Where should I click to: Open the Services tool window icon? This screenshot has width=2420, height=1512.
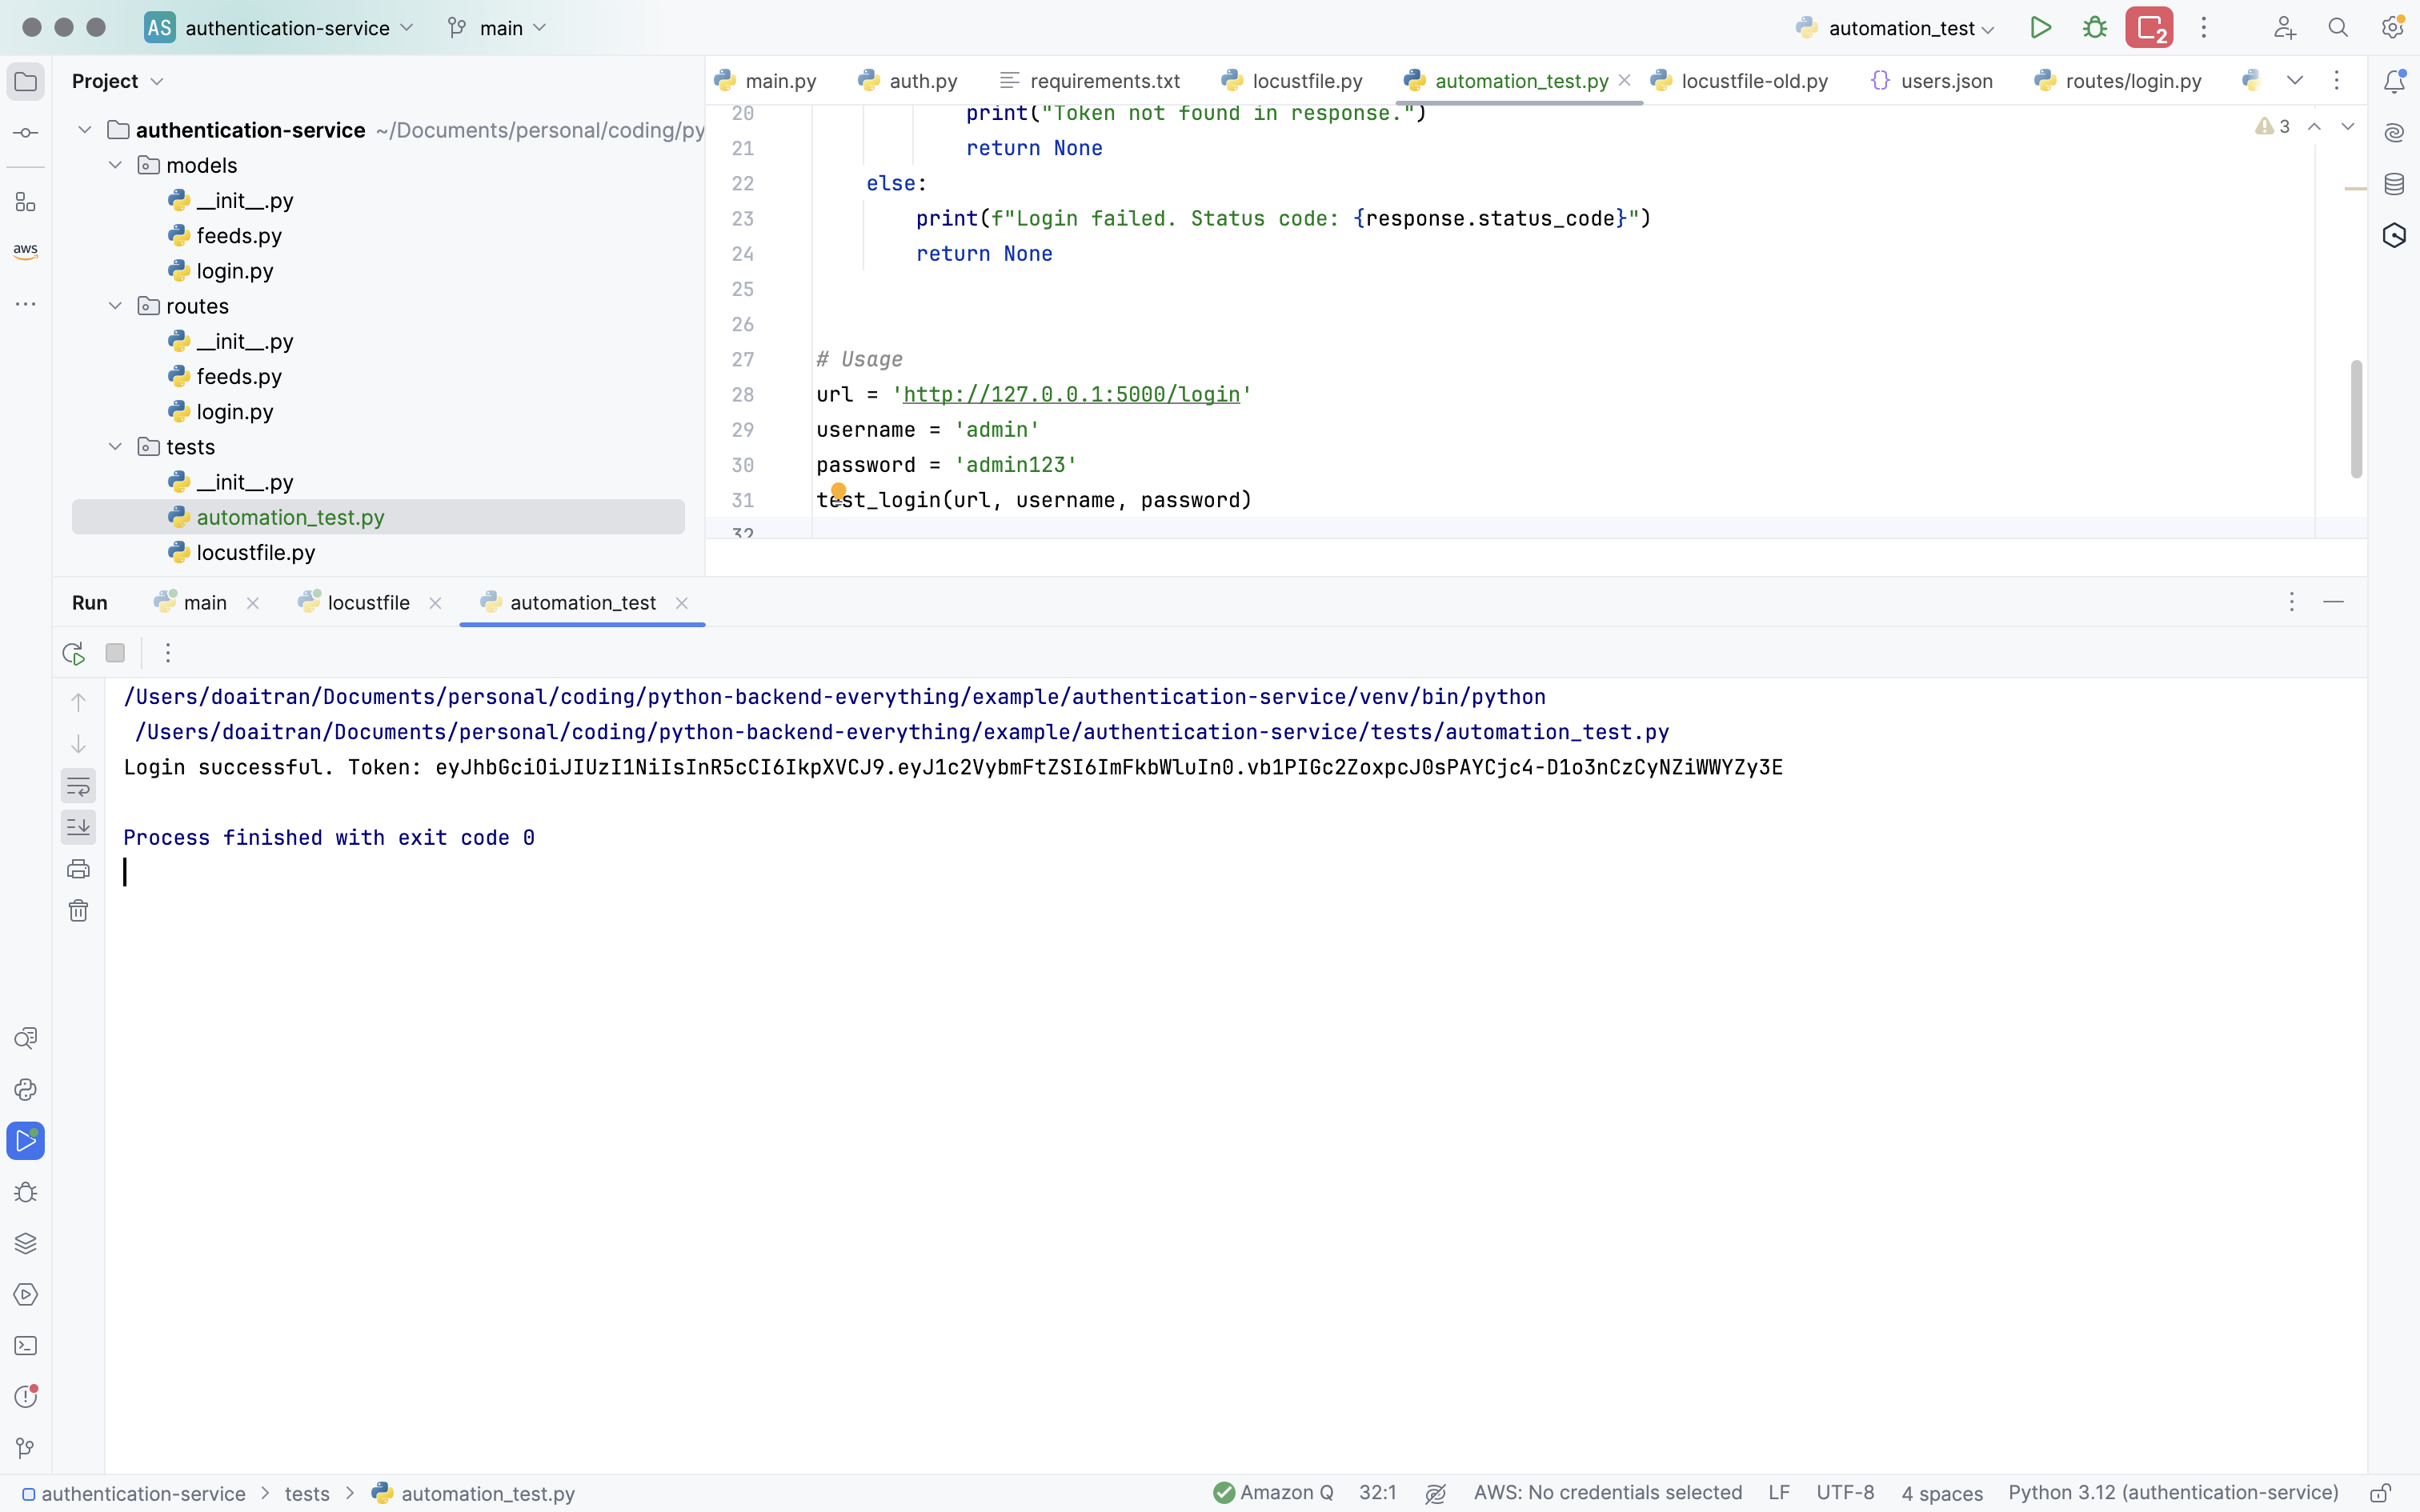(26, 1295)
